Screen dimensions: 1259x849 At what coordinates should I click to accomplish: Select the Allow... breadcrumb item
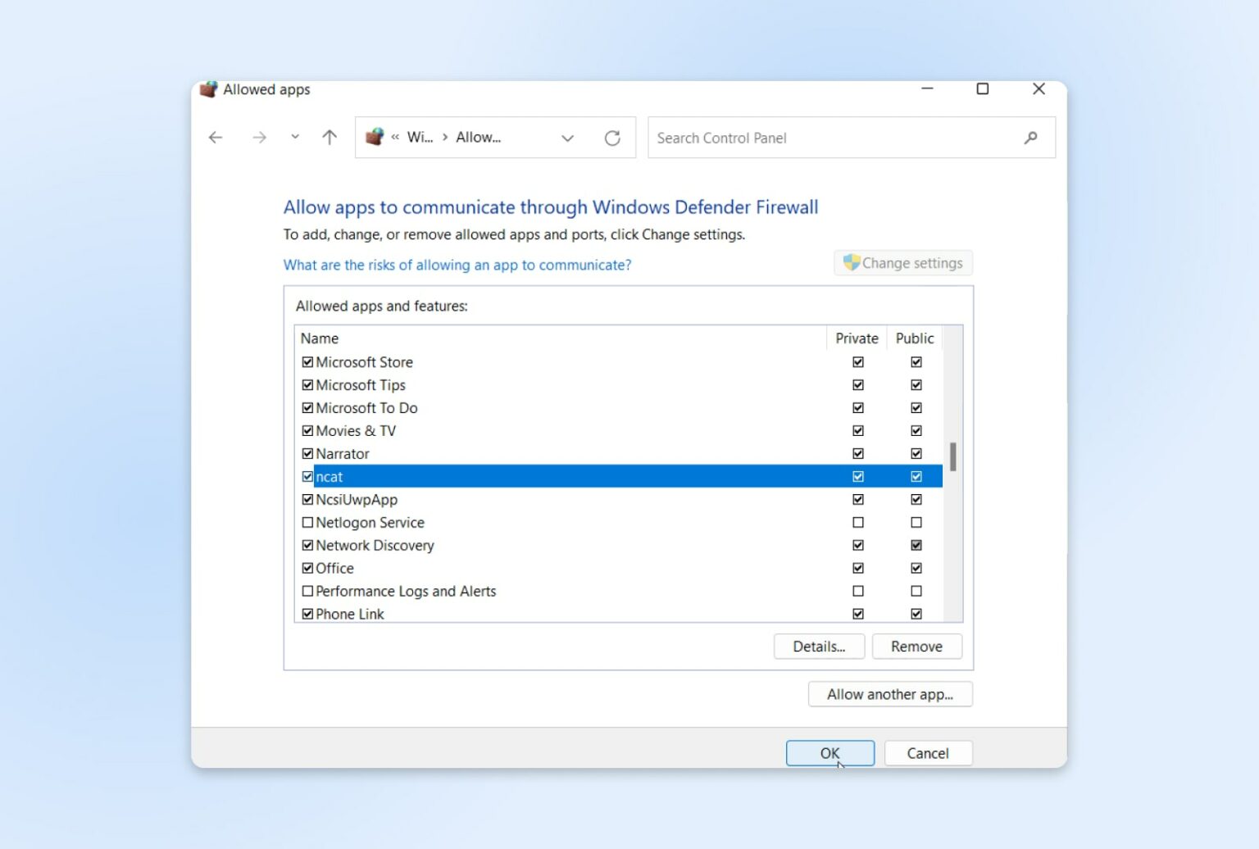pyautogui.click(x=478, y=137)
